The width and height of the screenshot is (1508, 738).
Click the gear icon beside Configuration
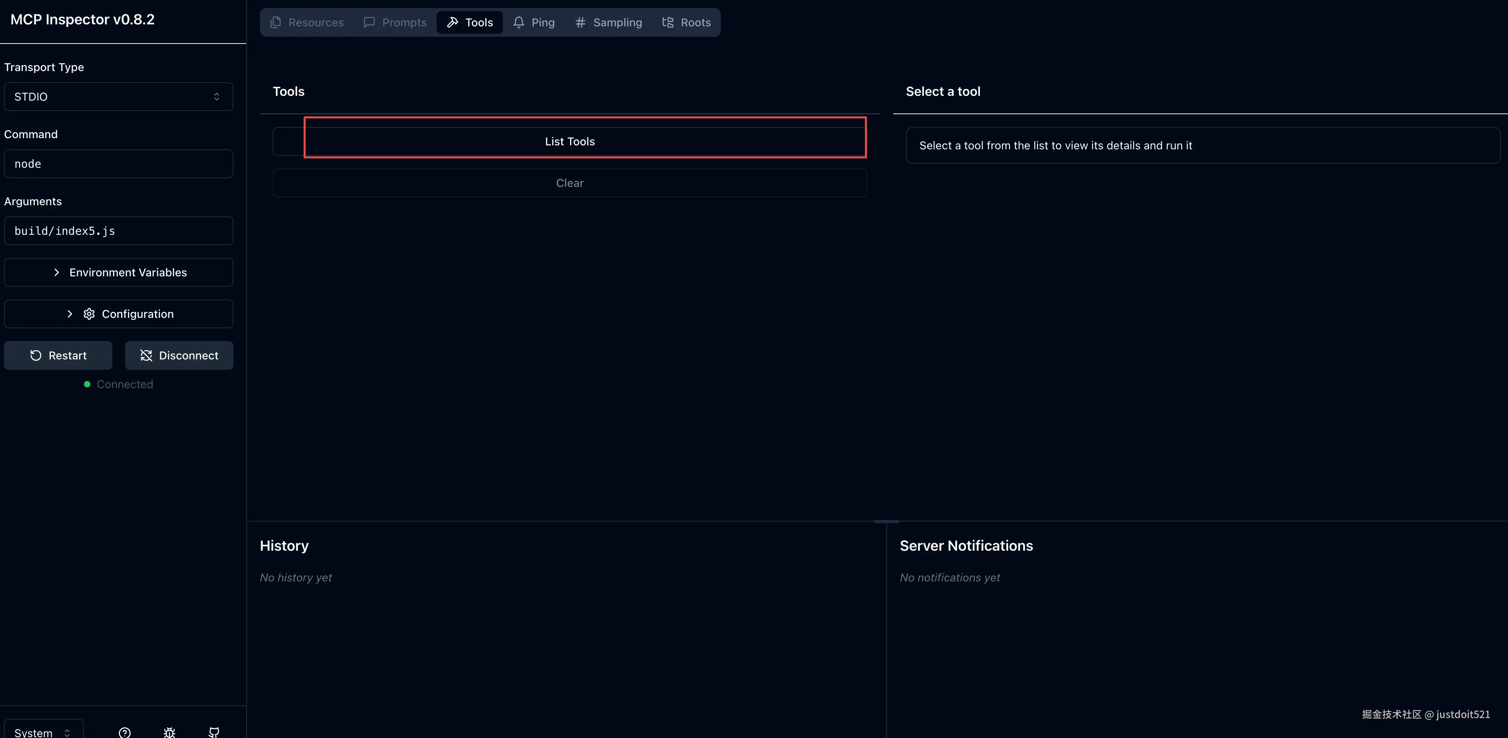[x=89, y=314]
